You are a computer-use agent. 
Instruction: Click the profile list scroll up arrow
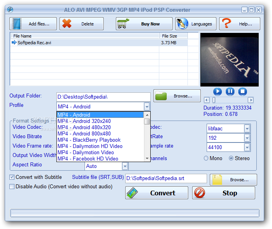coord(147,115)
